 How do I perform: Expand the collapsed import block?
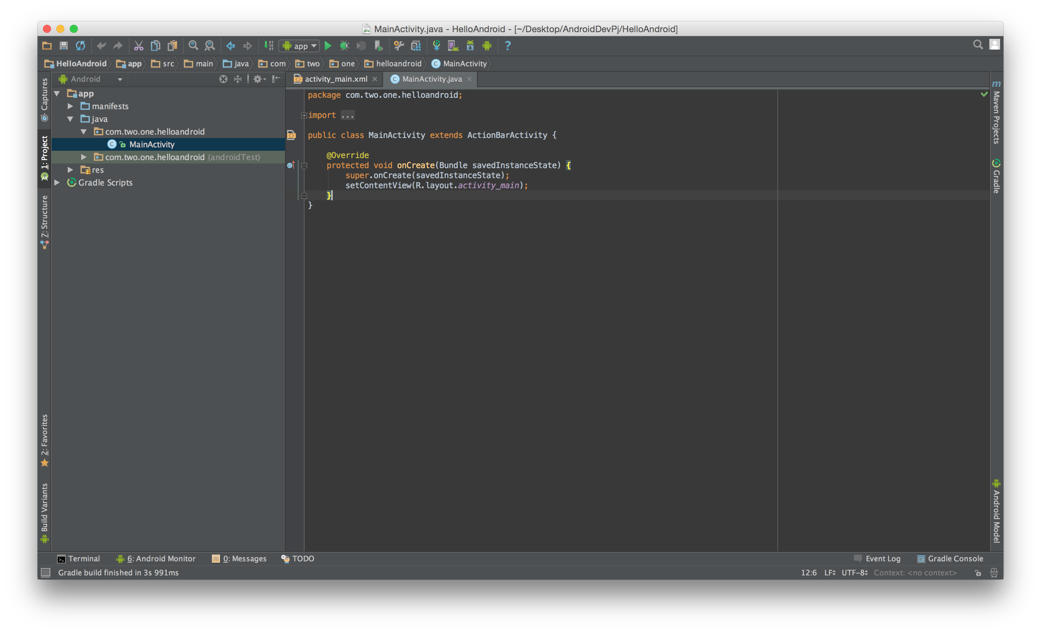[304, 115]
